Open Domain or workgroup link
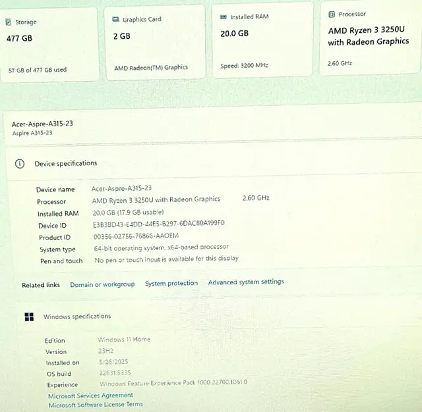The height and width of the screenshot is (412, 422). click(102, 284)
